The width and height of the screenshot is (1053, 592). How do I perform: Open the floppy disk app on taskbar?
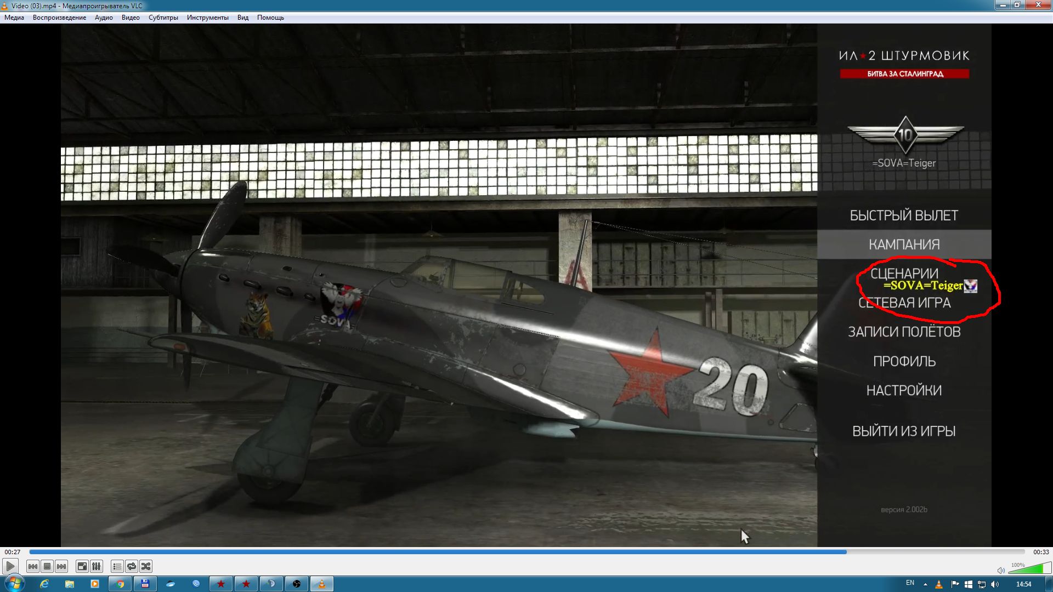(x=145, y=584)
